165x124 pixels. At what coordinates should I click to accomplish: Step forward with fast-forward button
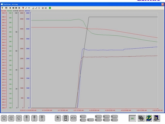click(16, 8)
